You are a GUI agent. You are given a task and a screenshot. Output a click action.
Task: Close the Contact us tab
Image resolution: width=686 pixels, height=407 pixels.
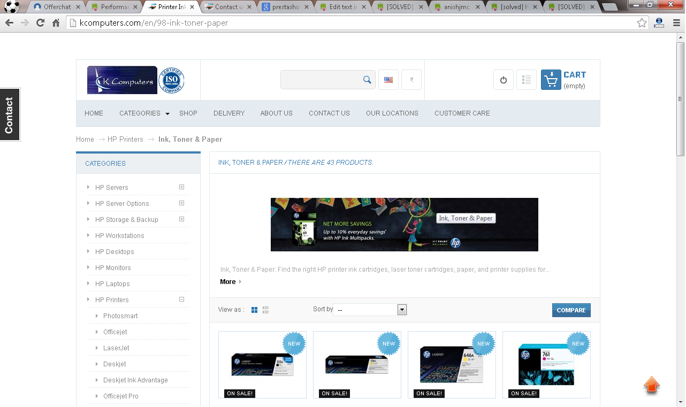coord(248,7)
